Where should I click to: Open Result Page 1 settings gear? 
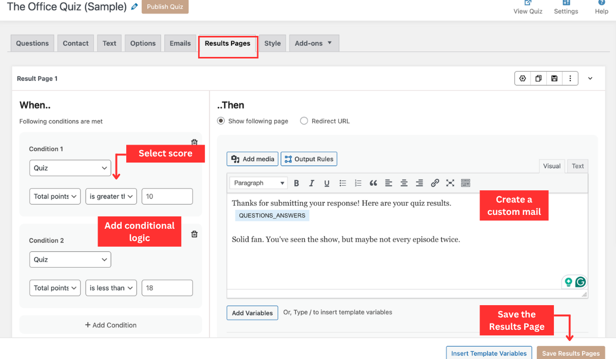[x=523, y=78]
